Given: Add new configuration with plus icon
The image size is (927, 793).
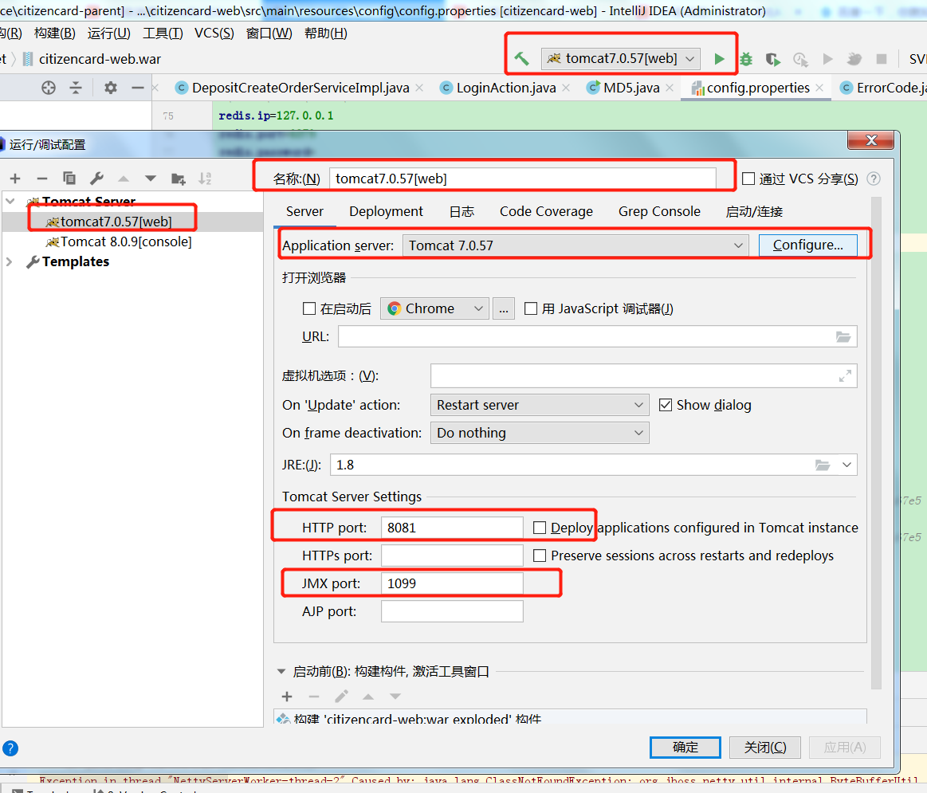Looking at the screenshot, I should tap(15, 179).
